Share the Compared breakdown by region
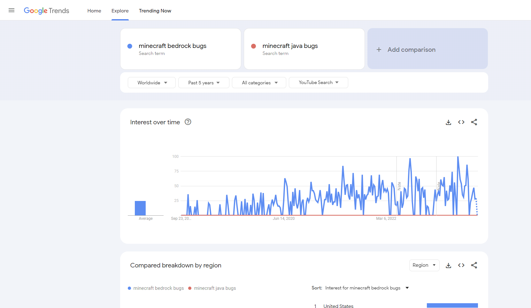Image resolution: width=531 pixels, height=308 pixels. click(x=474, y=265)
